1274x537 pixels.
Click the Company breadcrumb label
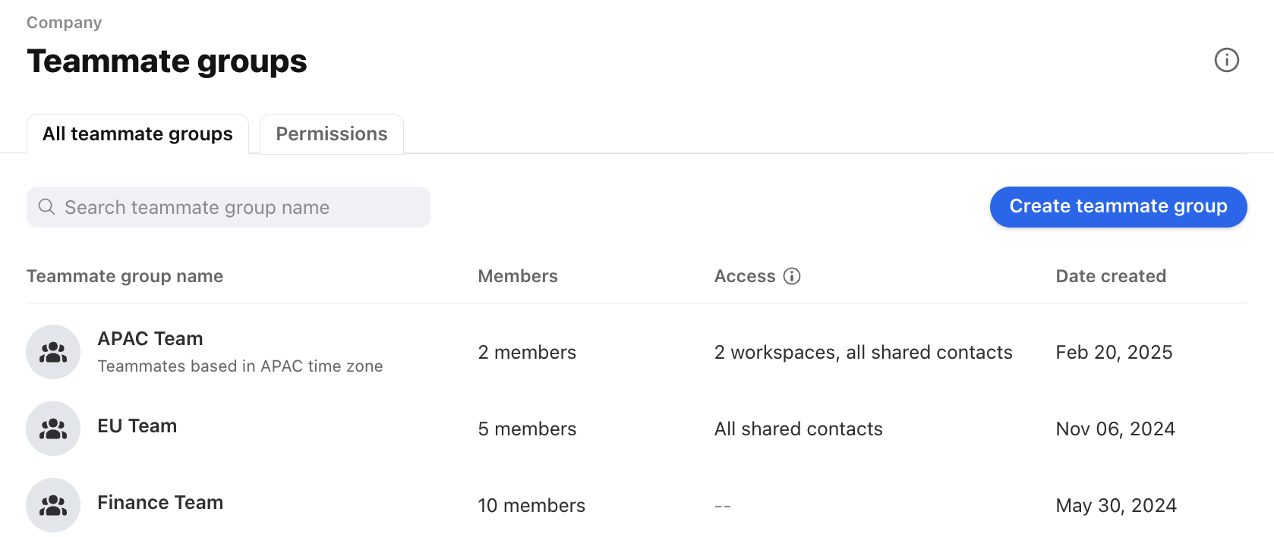[x=65, y=23]
